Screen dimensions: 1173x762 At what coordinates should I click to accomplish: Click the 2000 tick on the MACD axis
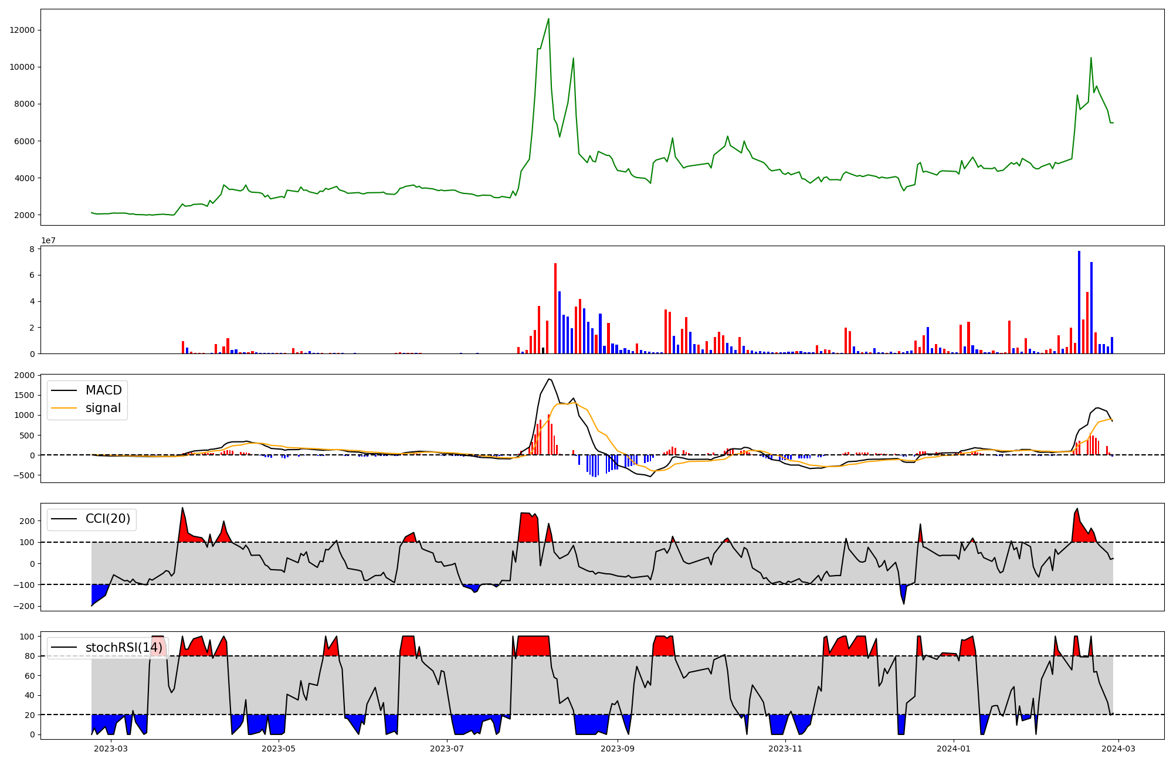click(x=25, y=375)
